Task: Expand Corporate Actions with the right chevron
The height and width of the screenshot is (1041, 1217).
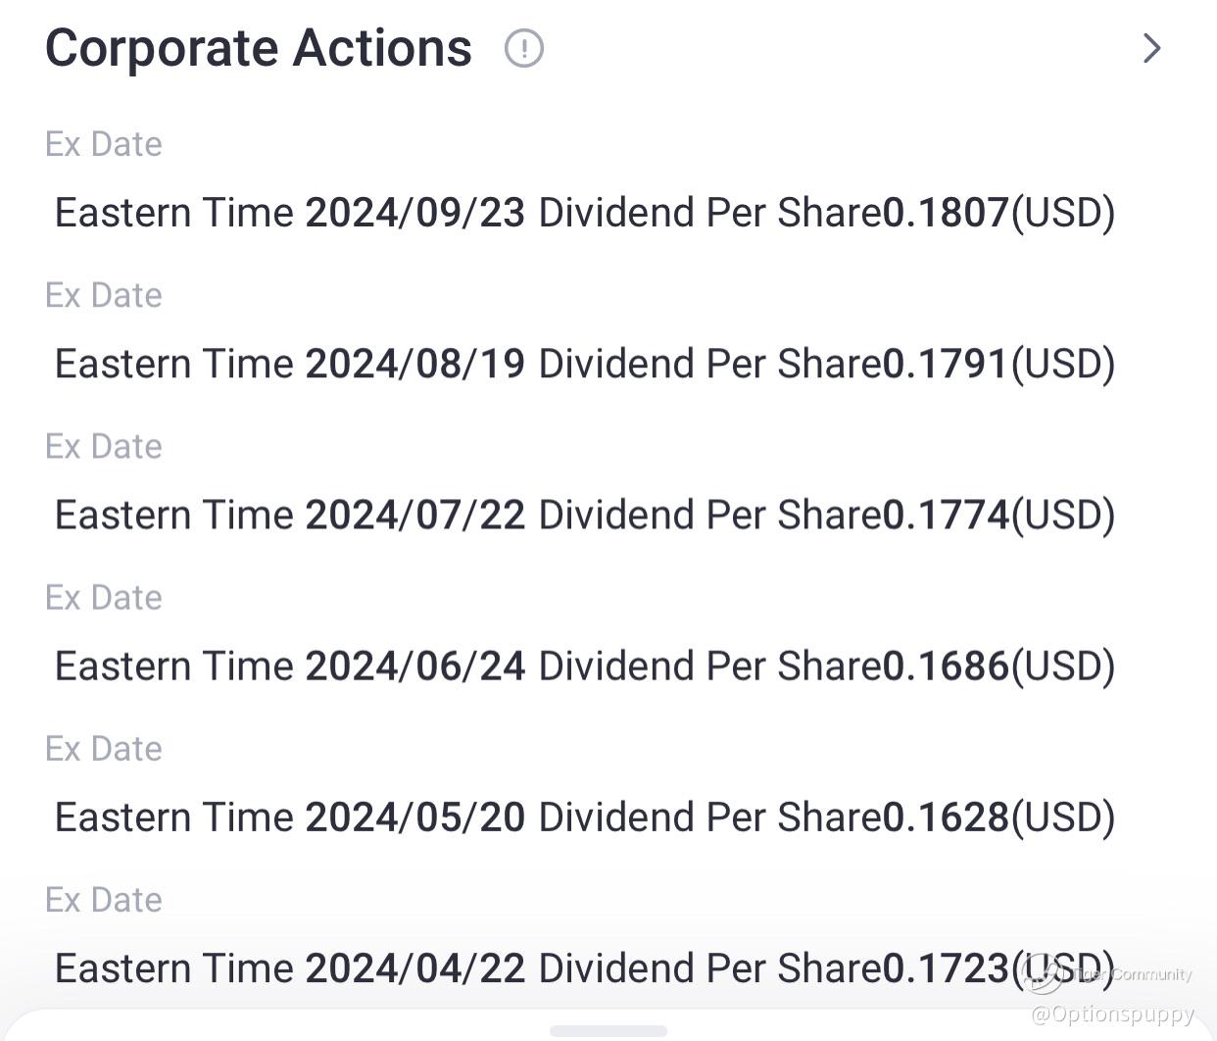Action: click(x=1151, y=48)
